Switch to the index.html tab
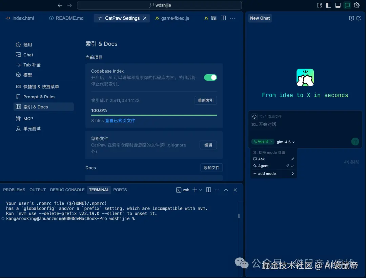This screenshot has height=278, width=366. click(x=20, y=18)
